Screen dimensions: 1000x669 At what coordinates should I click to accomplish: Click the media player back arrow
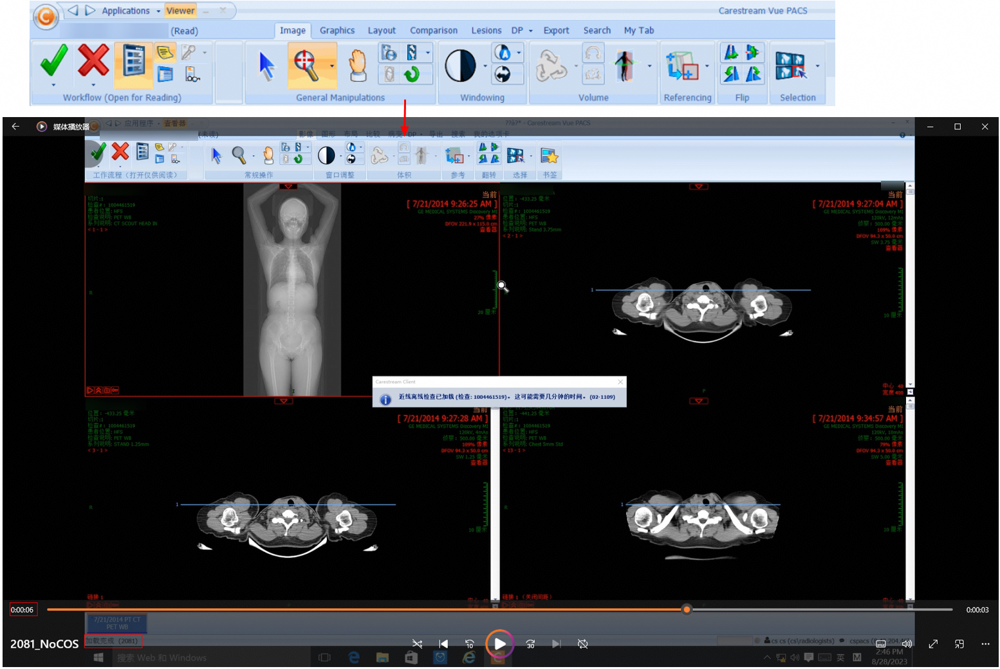[x=15, y=126]
